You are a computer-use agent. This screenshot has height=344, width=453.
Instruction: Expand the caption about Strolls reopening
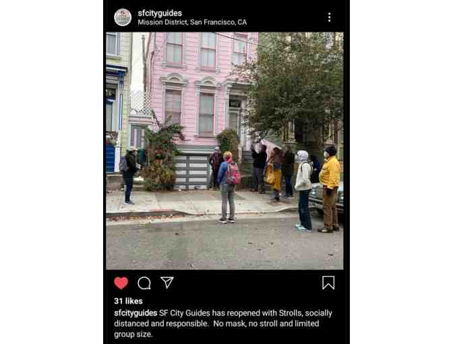click(223, 324)
